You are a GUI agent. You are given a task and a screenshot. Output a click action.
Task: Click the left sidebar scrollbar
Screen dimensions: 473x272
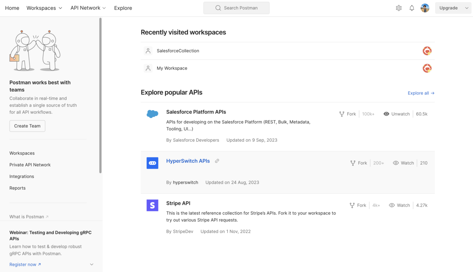(x=101, y=94)
